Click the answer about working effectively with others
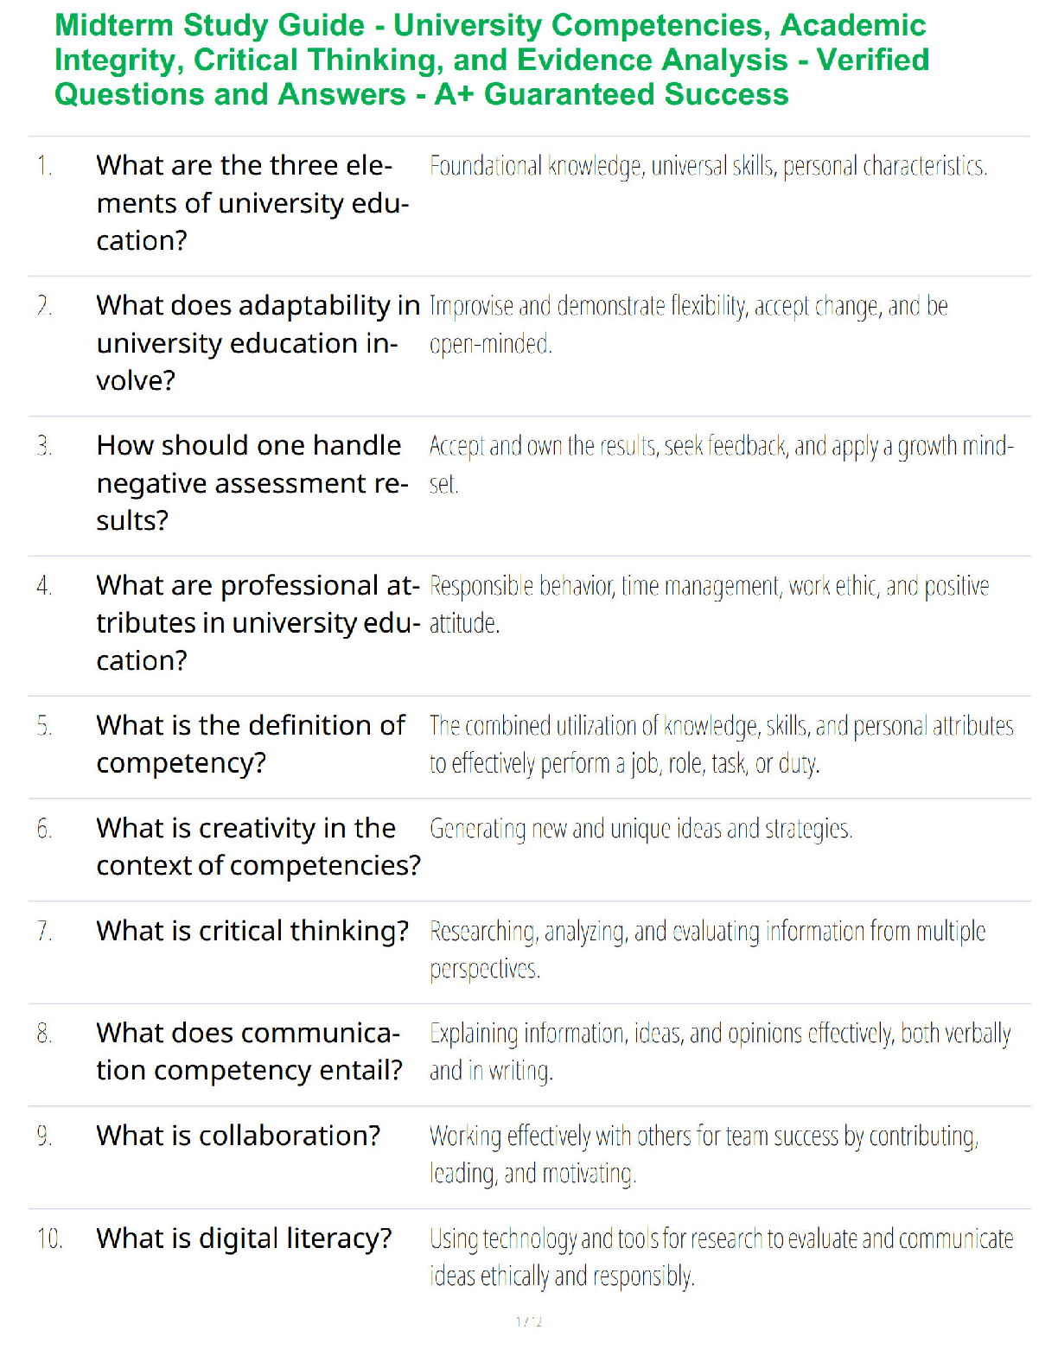 (x=704, y=1155)
